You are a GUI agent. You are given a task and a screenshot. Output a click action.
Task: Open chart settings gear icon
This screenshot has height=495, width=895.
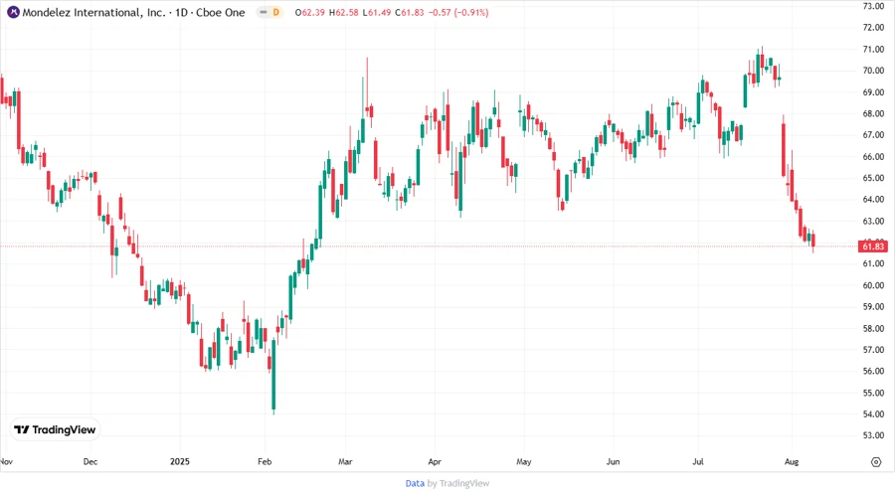(x=876, y=462)
